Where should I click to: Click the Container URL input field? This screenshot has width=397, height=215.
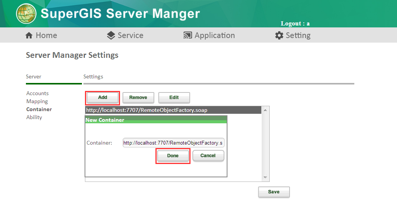(x=173, y=143)
